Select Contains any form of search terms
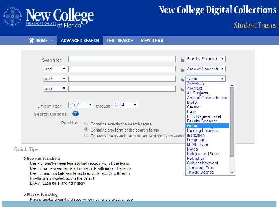The image size is (279, 209). tap(86, 130)
